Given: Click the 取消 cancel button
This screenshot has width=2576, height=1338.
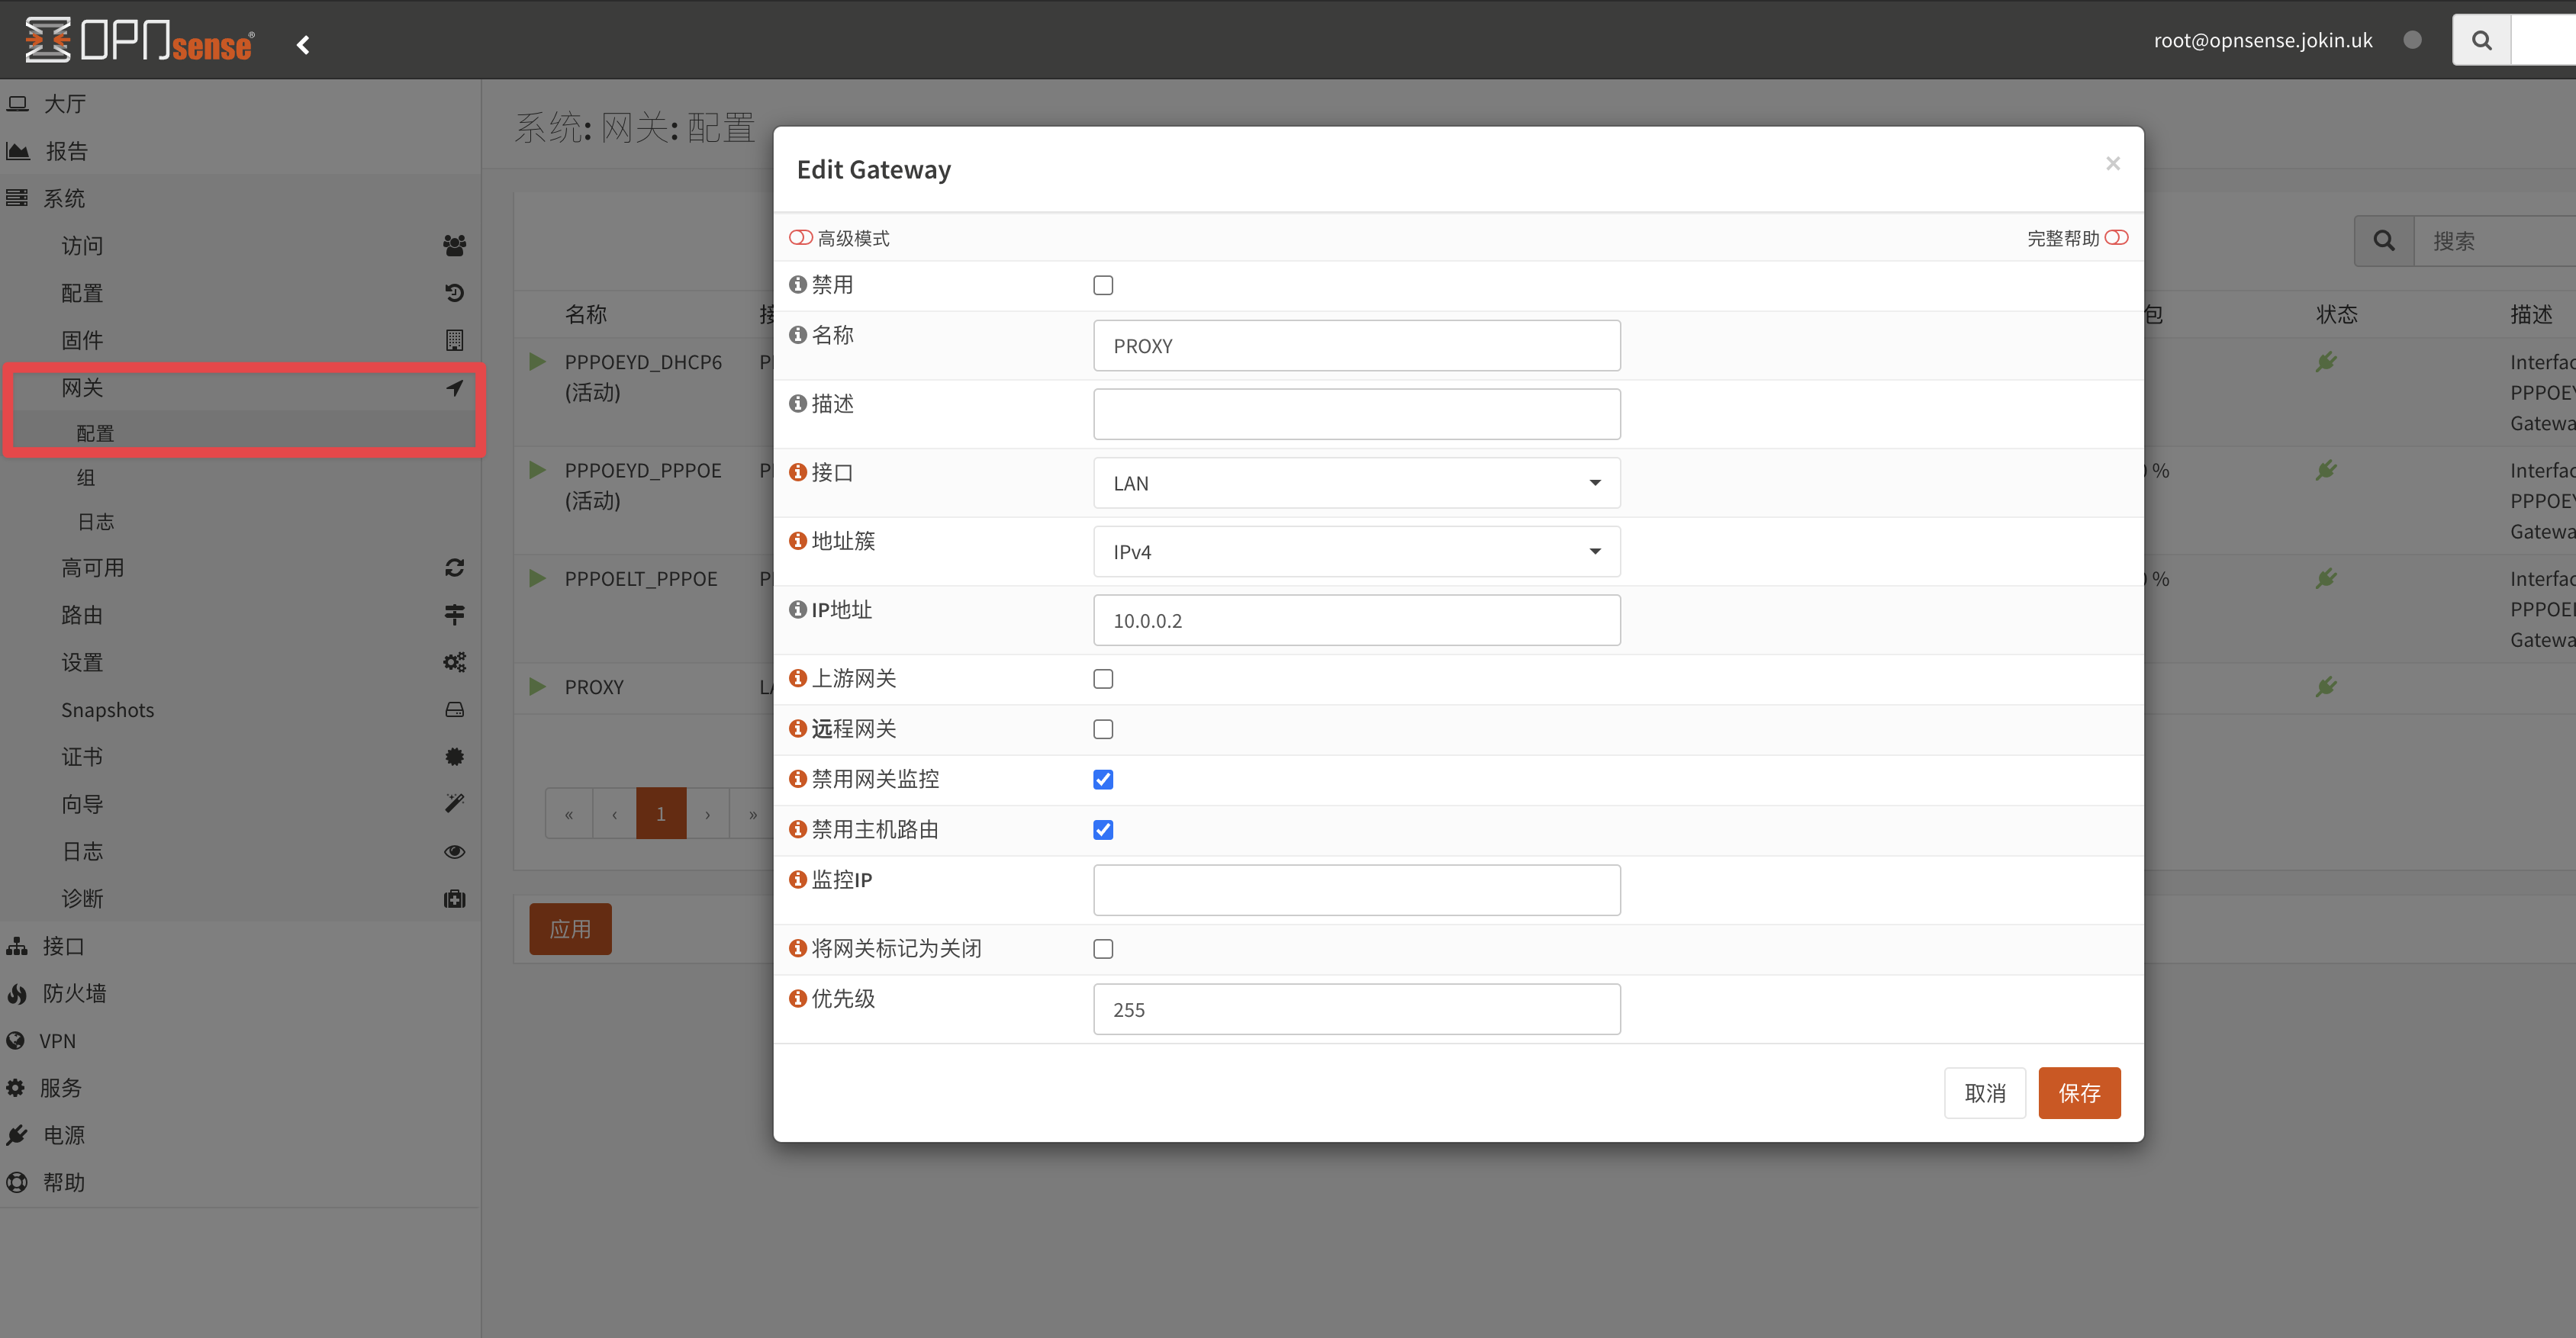Looking at the screenshot, I should pos(1984,1093).
